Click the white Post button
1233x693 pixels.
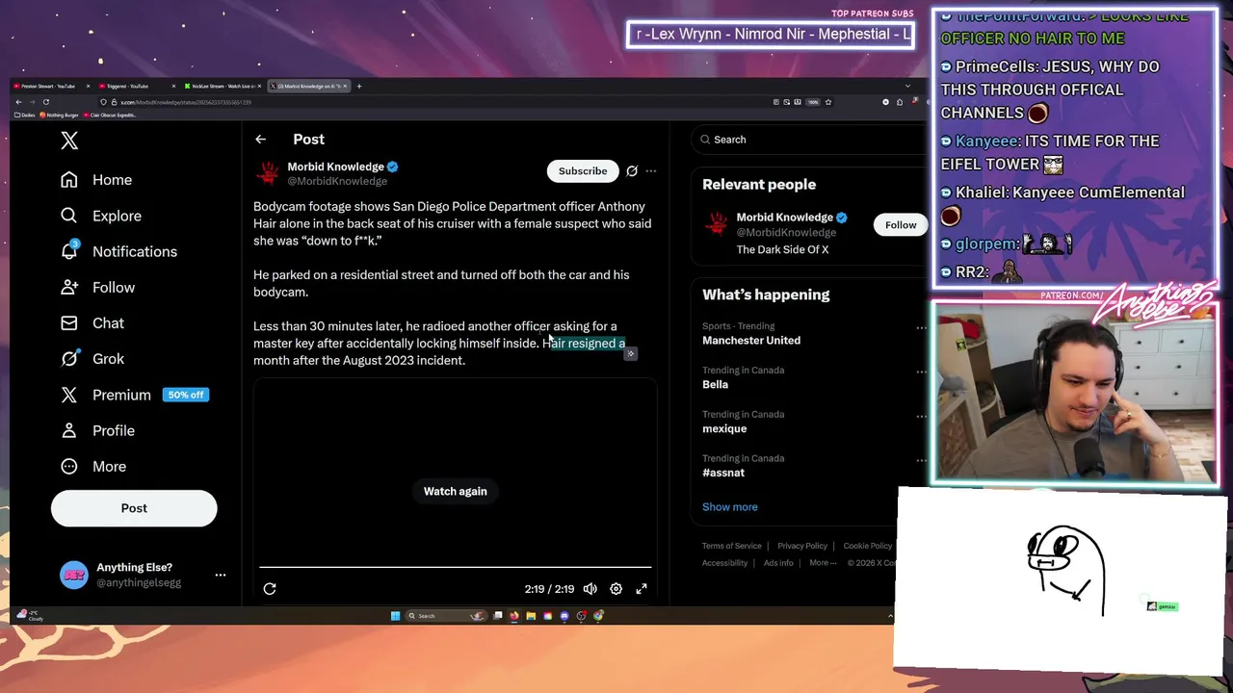134,508
